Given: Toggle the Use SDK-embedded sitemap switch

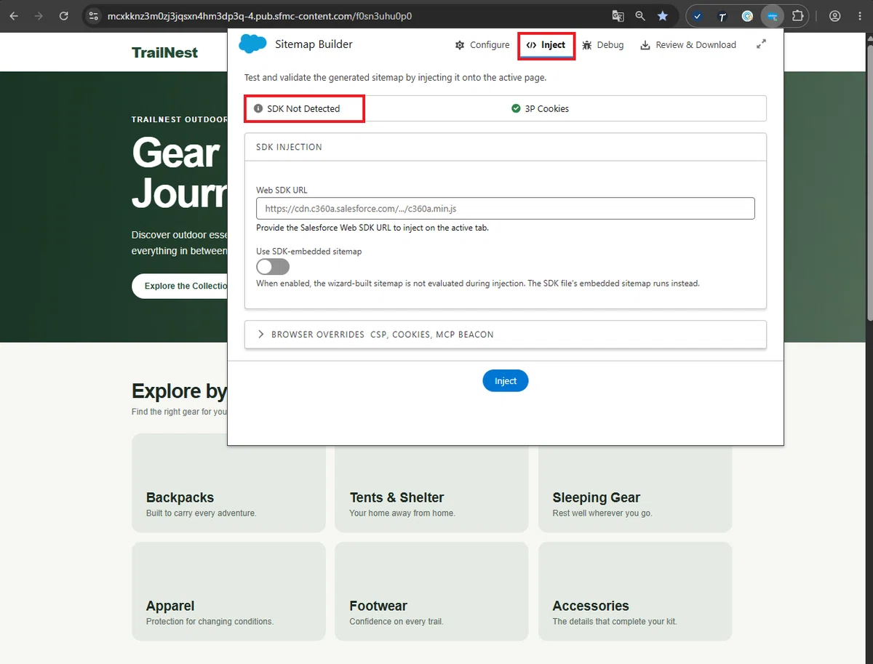Looking at the screenshot, I should click(273, 266).
